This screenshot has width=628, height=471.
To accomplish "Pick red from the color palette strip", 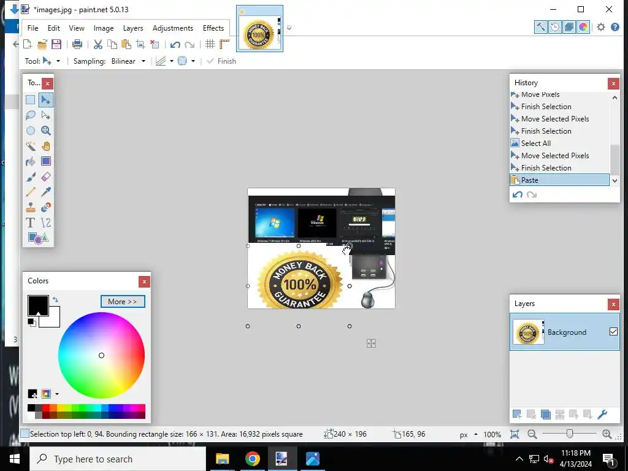I will [x=45, y=408].
